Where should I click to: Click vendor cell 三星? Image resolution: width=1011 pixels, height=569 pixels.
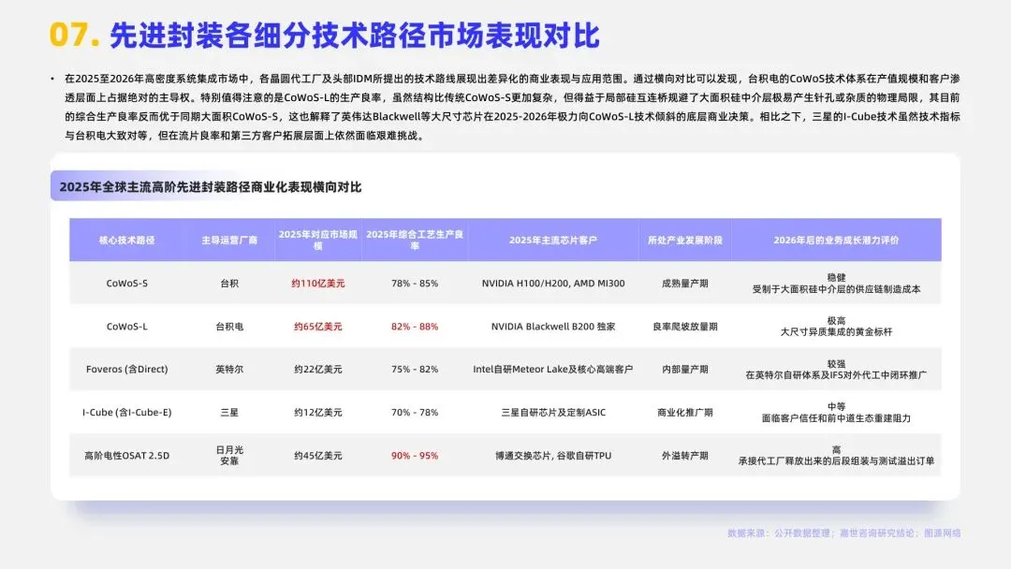pyautogui.click(x=229, y=413)
